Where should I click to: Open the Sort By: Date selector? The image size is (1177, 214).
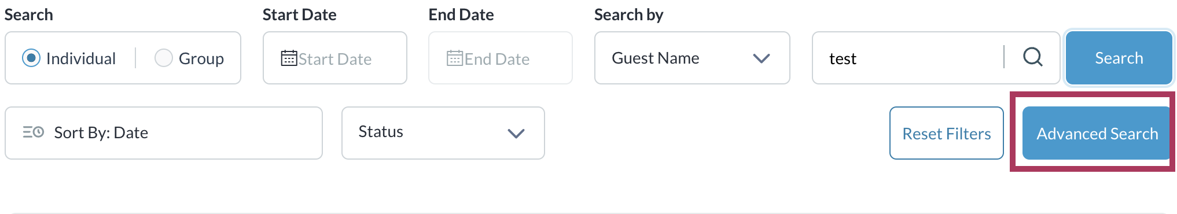(164, 133)
